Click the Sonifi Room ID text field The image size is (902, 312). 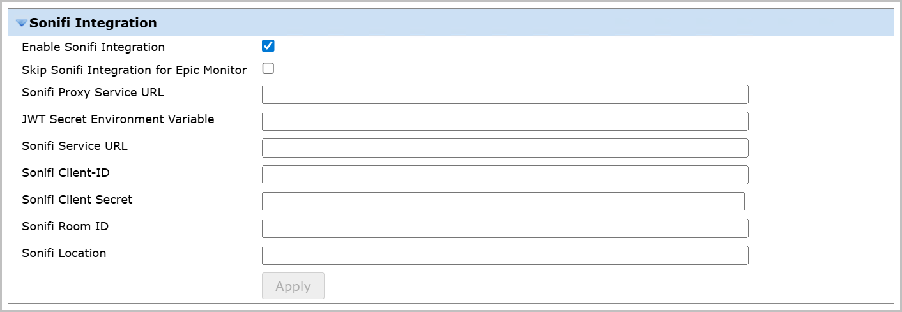coord(505,228)
